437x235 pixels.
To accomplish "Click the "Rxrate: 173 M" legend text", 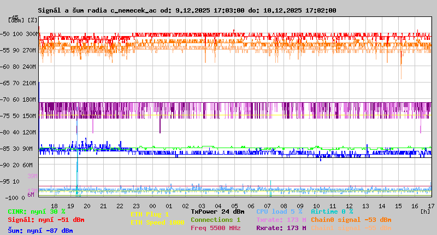I will click(281, 228).
